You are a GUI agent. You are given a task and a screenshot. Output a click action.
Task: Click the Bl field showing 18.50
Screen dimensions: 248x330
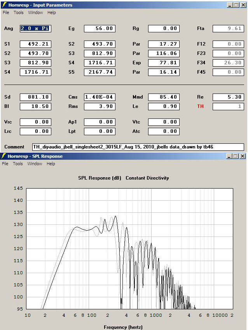coord(35,106)
